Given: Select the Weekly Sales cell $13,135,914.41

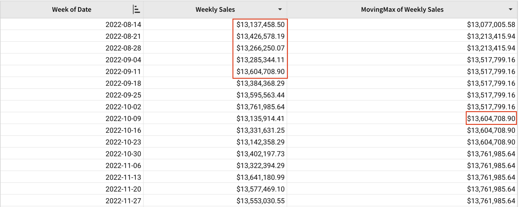Looking at the screenshot, I should coord(260,118).
